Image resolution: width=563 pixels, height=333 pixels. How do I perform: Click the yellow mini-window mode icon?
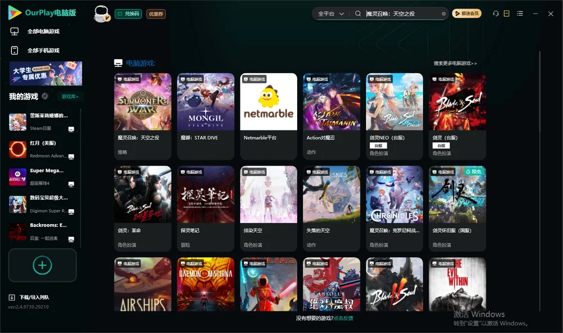(x=507, y=13)
